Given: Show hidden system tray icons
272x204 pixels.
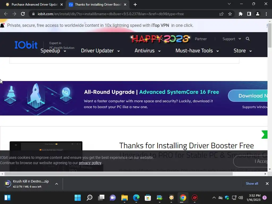Looking at the screenshot, I should click(214, 198).
